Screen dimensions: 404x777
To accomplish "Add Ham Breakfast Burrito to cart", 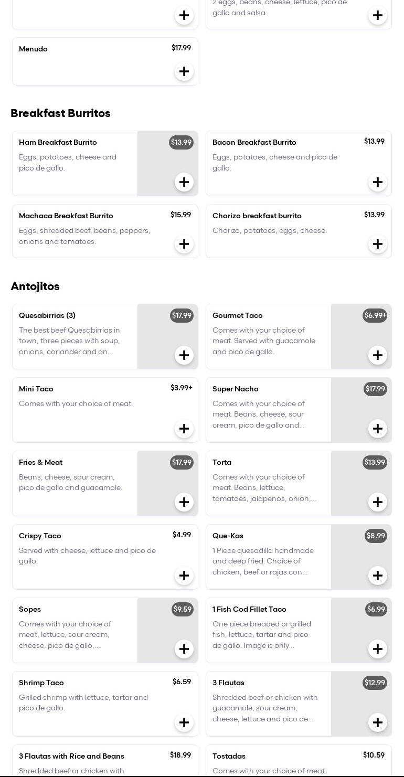I will point(184,182).
